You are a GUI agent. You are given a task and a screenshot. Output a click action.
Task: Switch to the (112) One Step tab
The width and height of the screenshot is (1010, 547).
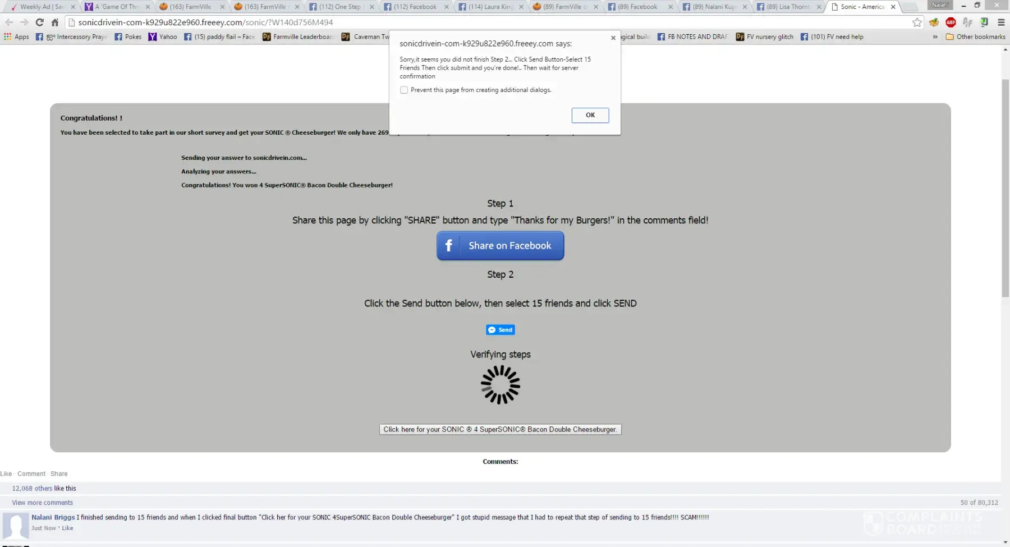tap(340, 7)
